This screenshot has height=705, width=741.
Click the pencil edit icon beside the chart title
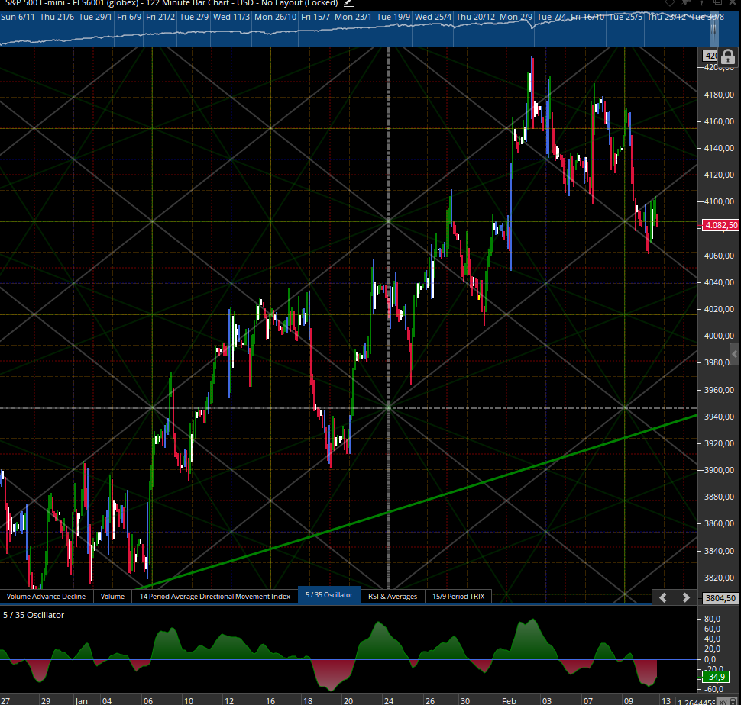349,3
